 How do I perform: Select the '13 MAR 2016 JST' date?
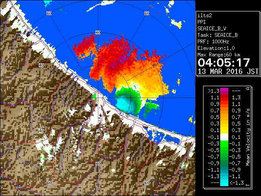tap(228, 71)
